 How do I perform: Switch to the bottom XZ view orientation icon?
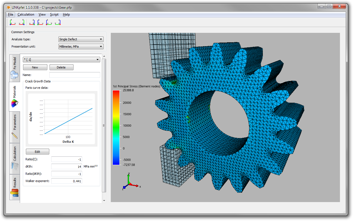[x=40, y=22]
